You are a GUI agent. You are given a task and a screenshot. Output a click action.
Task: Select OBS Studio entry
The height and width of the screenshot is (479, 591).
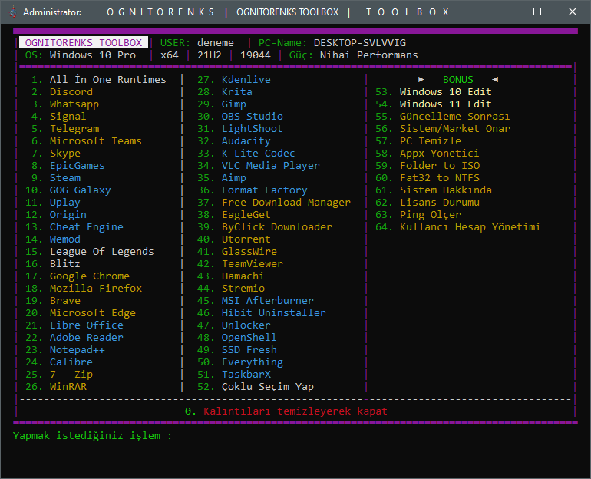coord(253,117)
